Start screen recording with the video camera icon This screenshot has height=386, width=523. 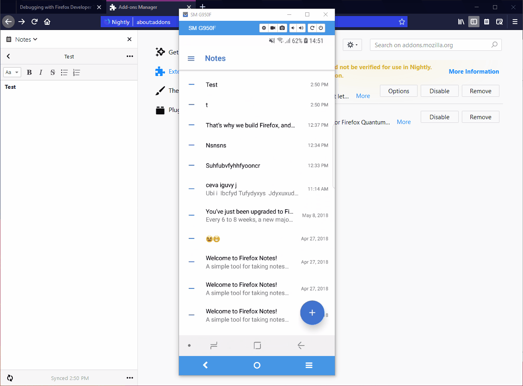(273, 28)
